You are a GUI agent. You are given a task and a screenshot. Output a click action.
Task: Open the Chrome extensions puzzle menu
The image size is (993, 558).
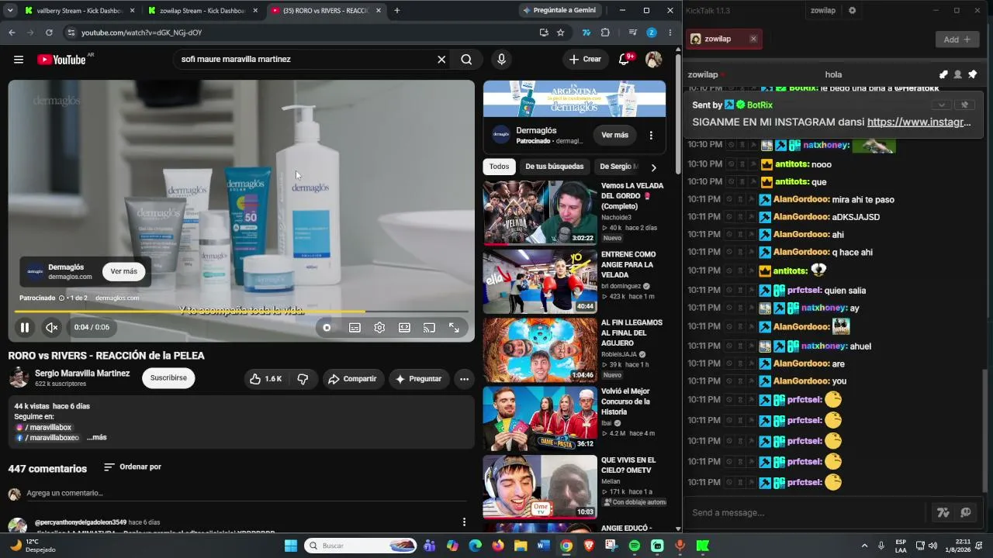click(605, 33)
